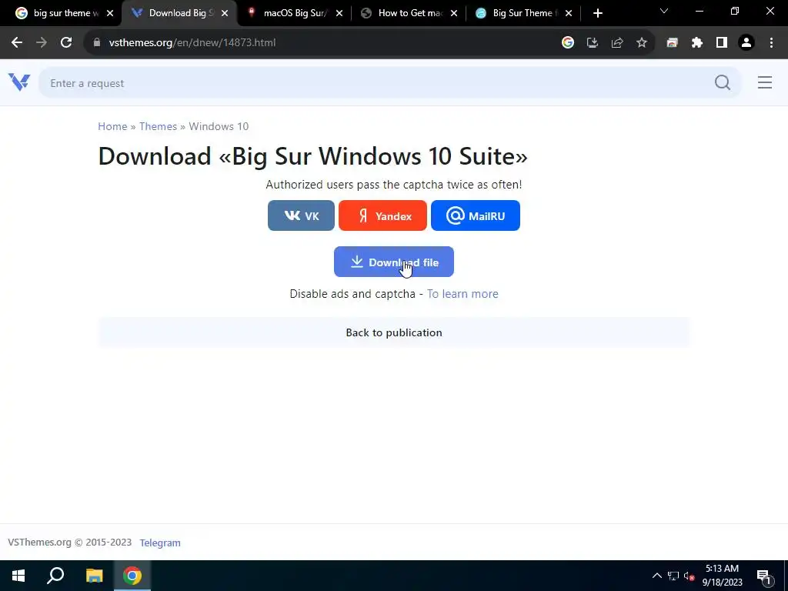The image size is (788, 591).
Task: Sign in with the VK button
Action: 301,215
